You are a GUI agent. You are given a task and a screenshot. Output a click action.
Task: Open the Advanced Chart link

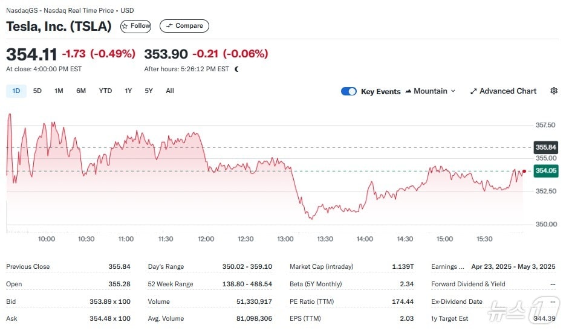[x=507, y=91]
